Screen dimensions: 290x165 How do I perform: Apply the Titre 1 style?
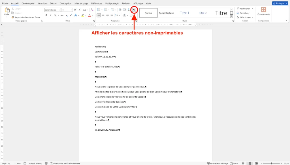click(x=185, y=13)
